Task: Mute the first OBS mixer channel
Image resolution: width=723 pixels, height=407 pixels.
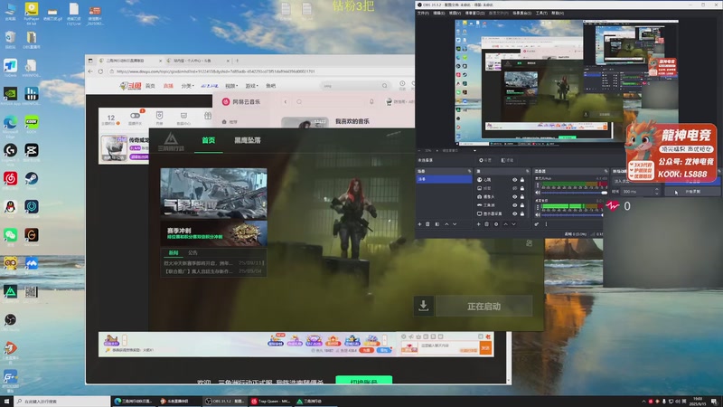Action: 538,193
